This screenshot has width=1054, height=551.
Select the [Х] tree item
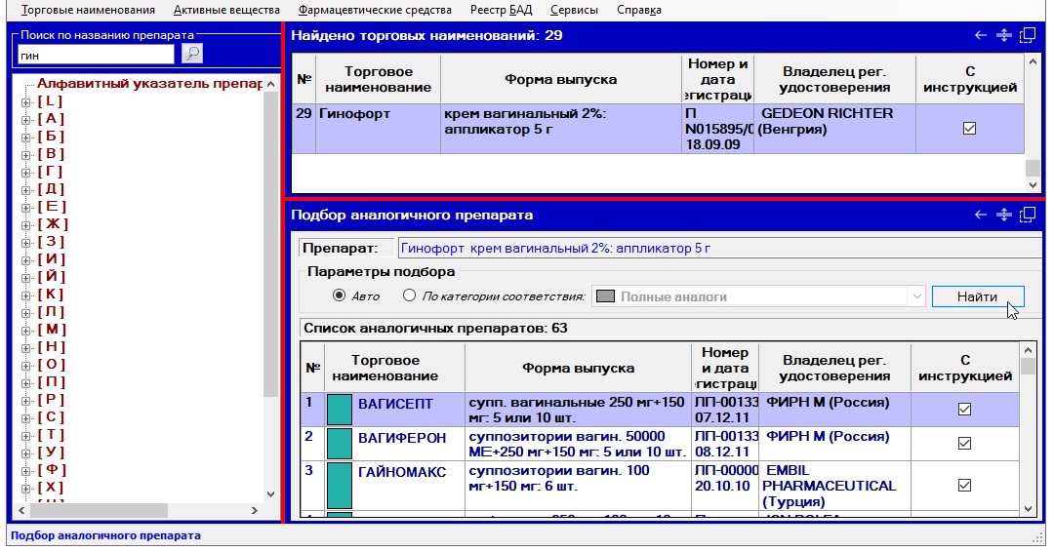coord(51,488)
